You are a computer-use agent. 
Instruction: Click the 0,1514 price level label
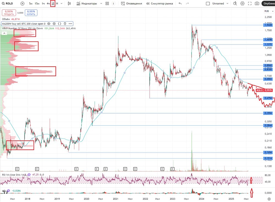click(x=268, y=158)
